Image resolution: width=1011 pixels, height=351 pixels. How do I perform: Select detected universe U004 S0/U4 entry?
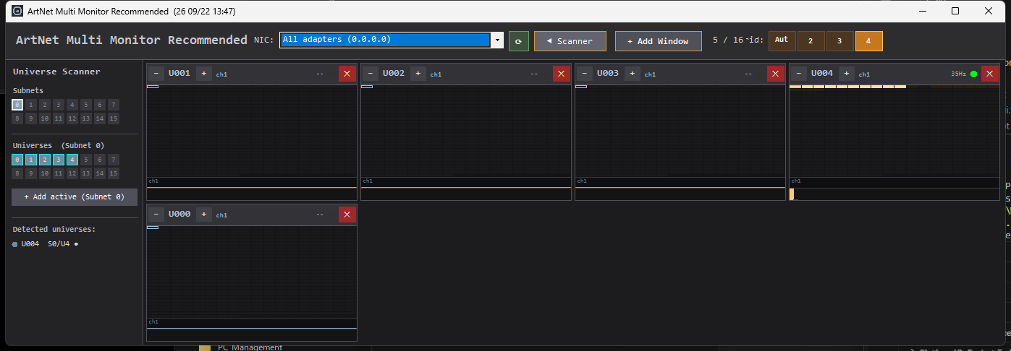pos(46,244)
